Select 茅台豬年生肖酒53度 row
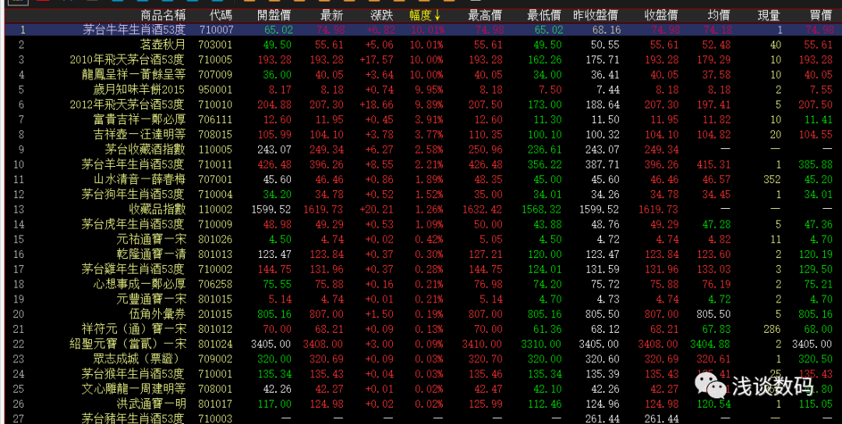Viewport: 842px width, 424px height. coord(423,418)
